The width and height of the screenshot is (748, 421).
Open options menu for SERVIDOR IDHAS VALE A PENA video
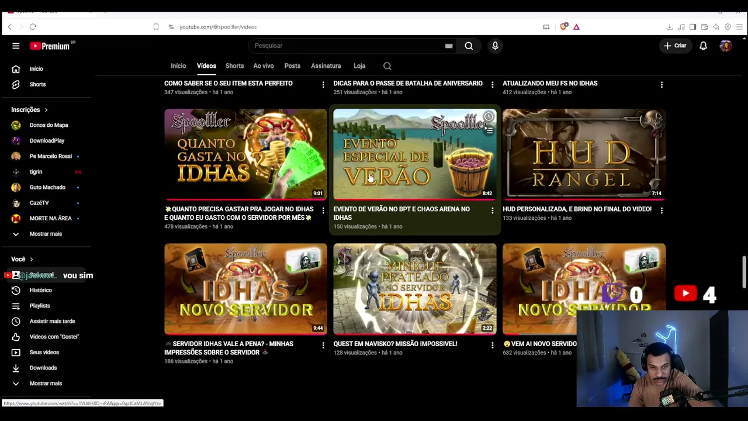(323, 346)
